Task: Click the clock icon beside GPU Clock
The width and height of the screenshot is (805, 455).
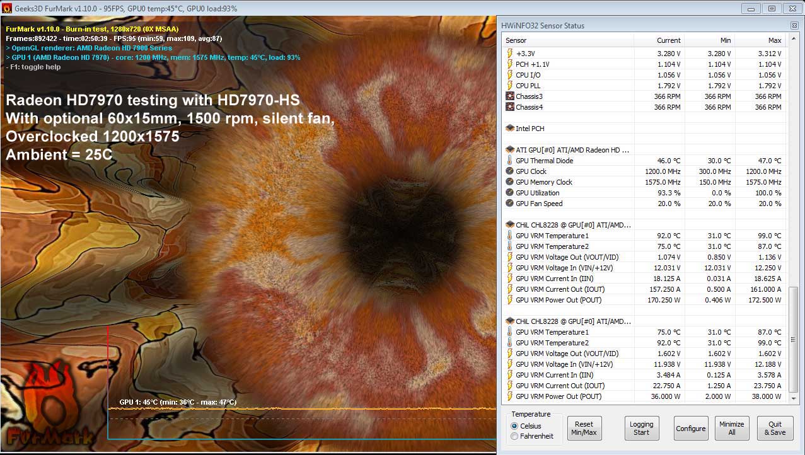Action: [x=510, y=171]
